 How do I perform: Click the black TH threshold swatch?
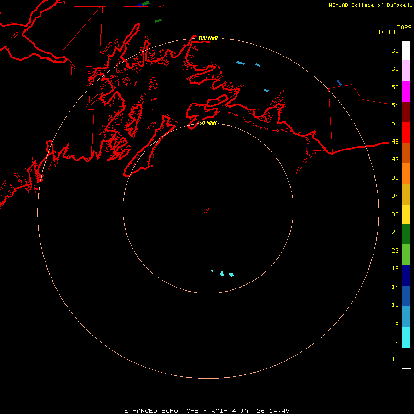406,358
